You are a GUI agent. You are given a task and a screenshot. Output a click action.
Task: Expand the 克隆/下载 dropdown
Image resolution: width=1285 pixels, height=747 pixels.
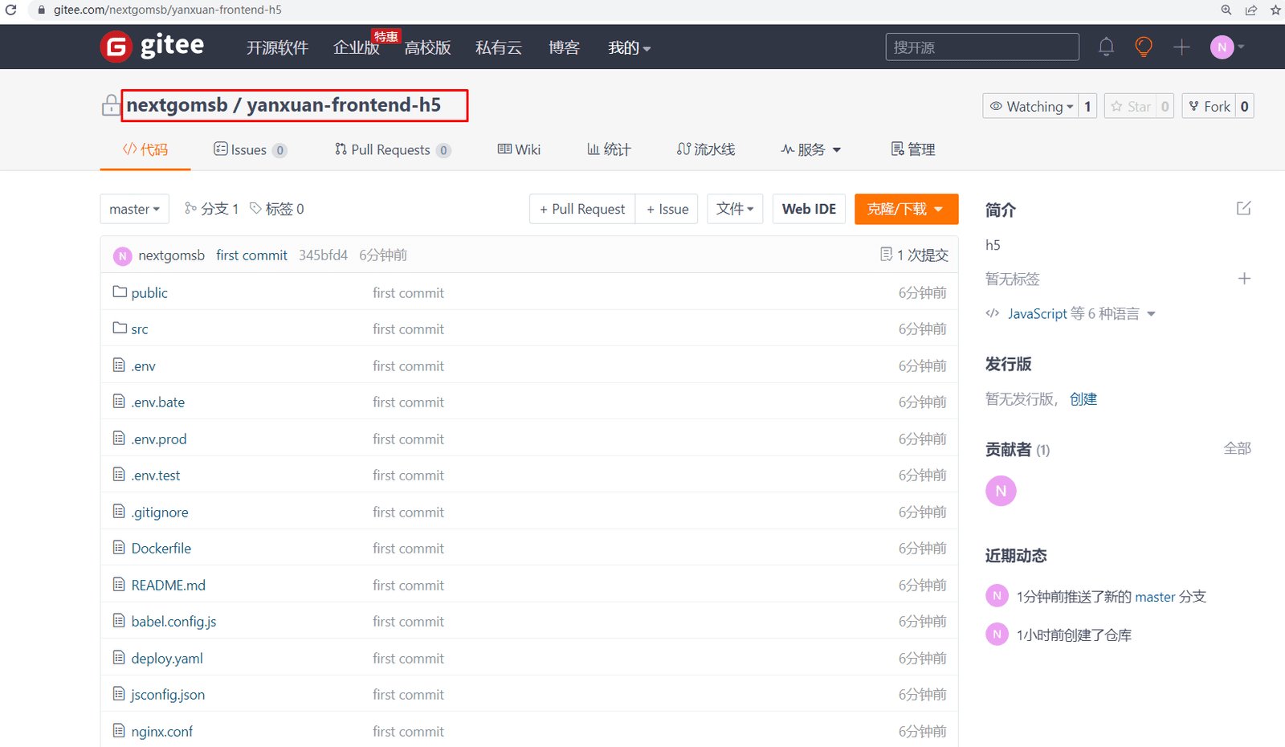pyautogui.click(x=906, y=209)
